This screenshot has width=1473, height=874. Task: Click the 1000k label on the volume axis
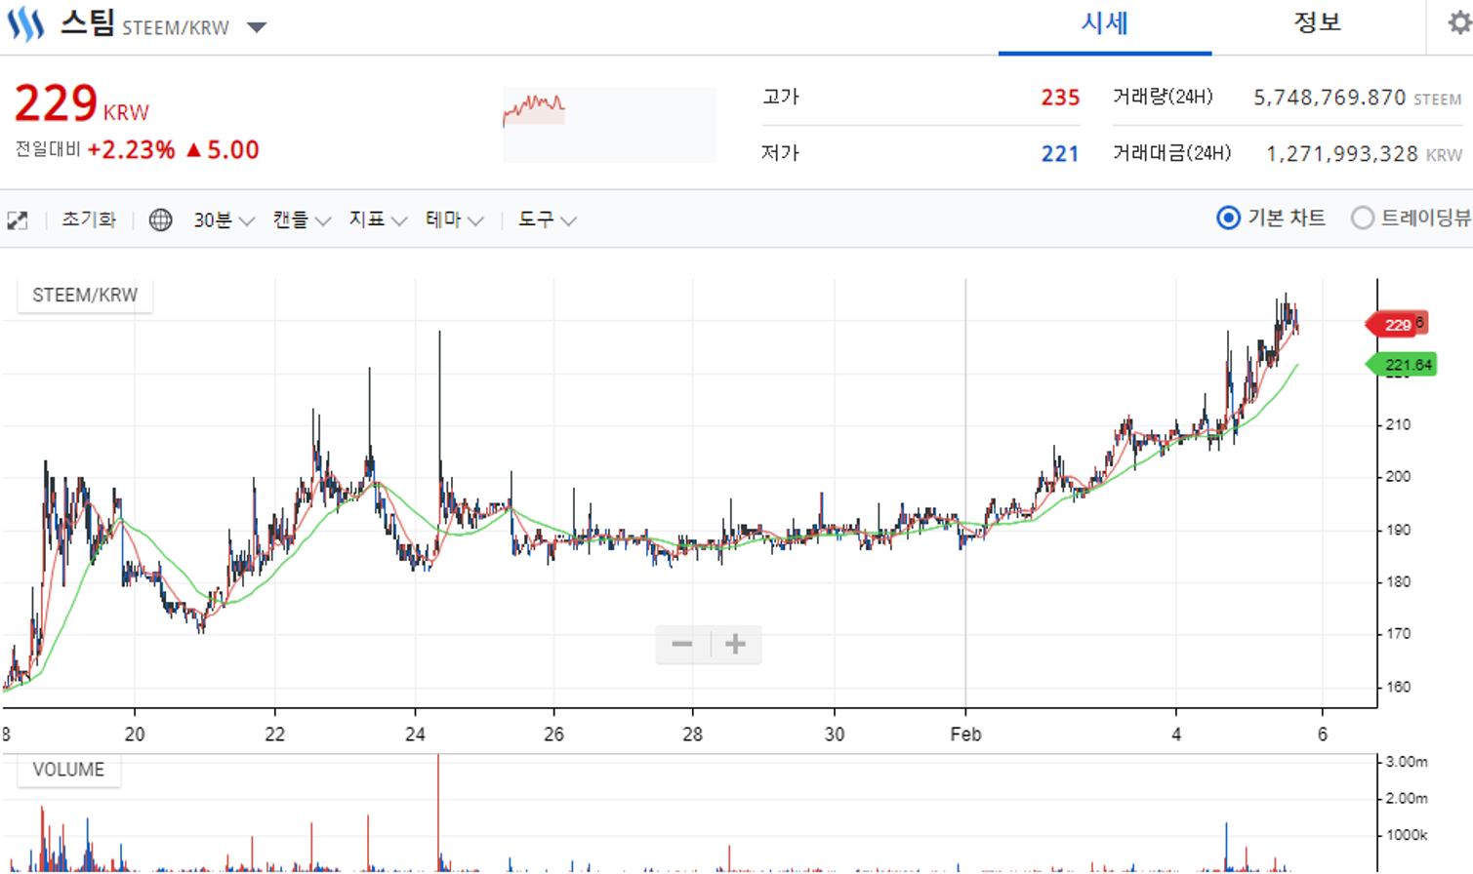[x=1408, y=835]
